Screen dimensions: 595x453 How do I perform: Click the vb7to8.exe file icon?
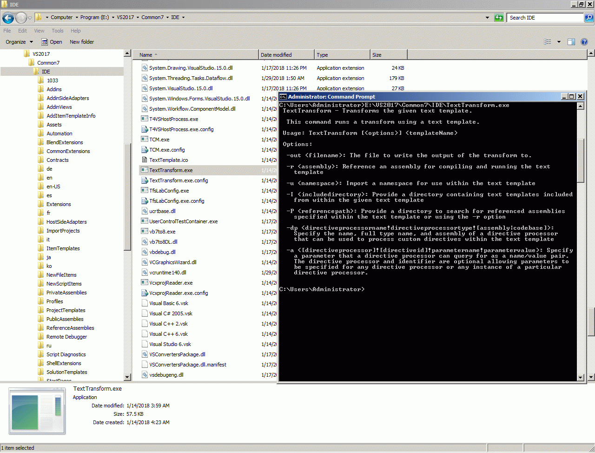(145, 232)
